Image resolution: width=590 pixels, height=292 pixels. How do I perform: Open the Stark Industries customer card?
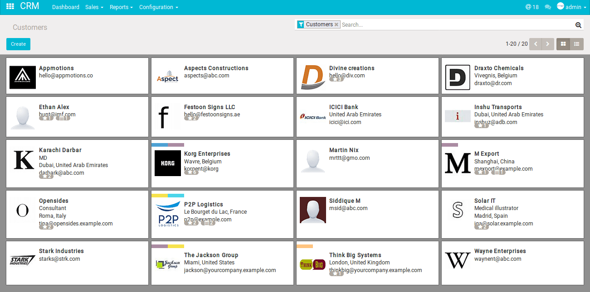77,263
